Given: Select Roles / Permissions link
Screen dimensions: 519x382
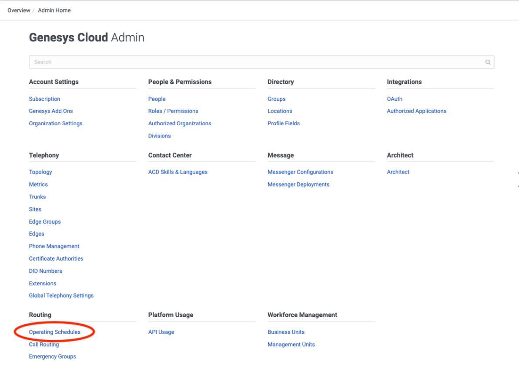Looking at the screenshot, I should click(x=173, y=111).
